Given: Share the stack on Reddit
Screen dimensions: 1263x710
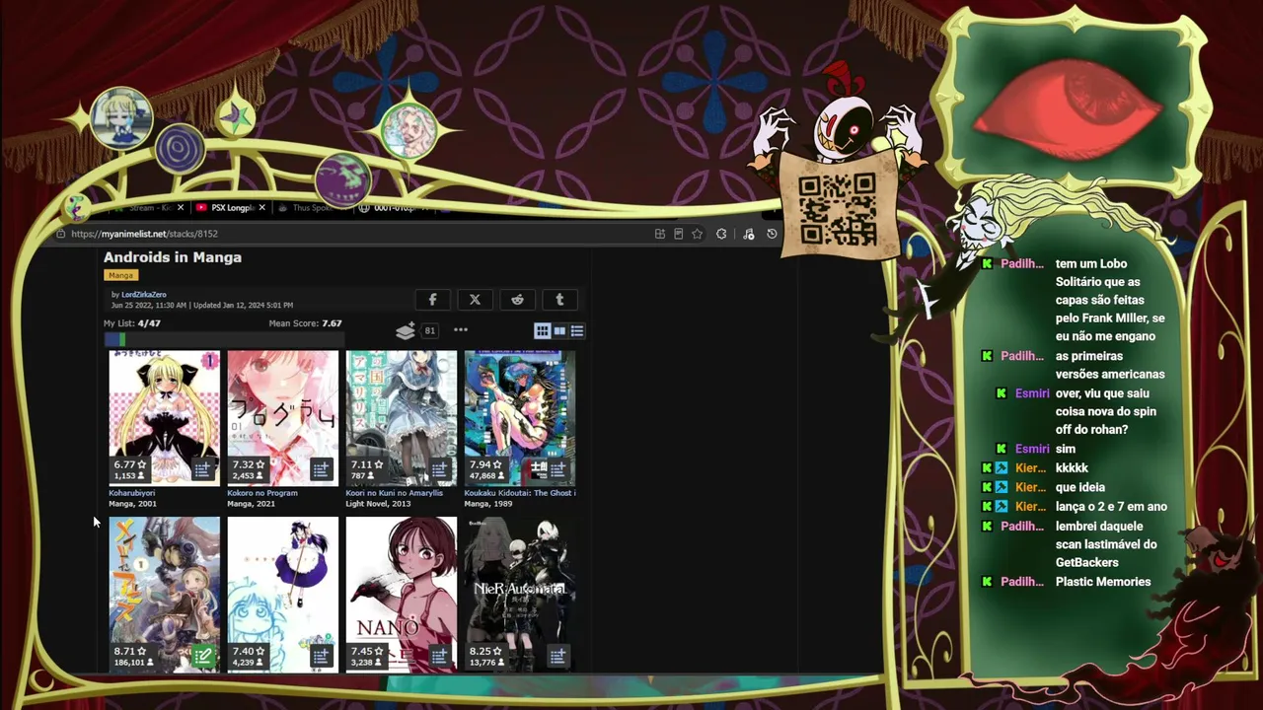Looking at the screenshot, I should 517,300.
